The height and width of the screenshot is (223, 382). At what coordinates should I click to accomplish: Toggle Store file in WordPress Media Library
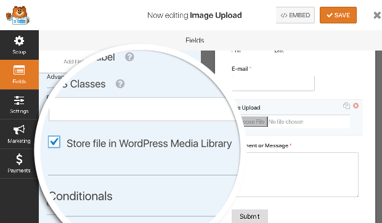pos(54,142)
